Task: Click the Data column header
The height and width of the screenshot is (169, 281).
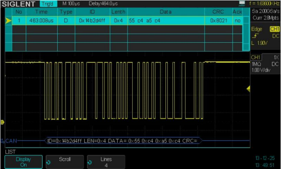Action: click(x=166, y=12)
